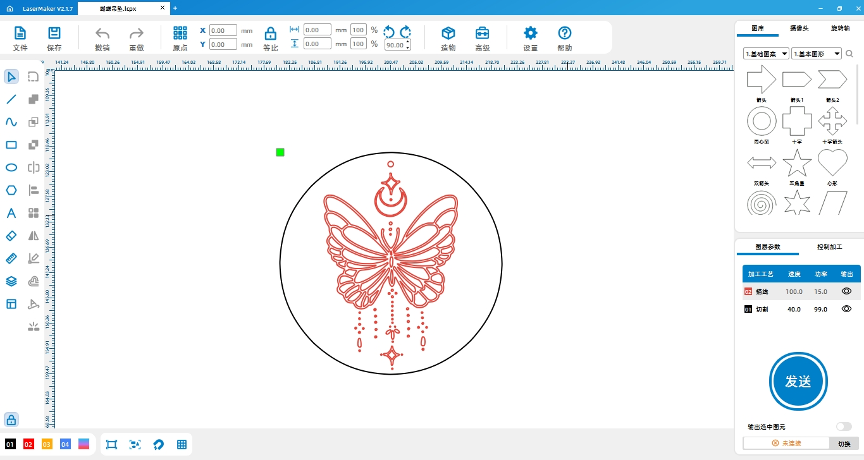Toggle the lock button above color palette
The width and height of the screenshot is (864, 460).
11,420
